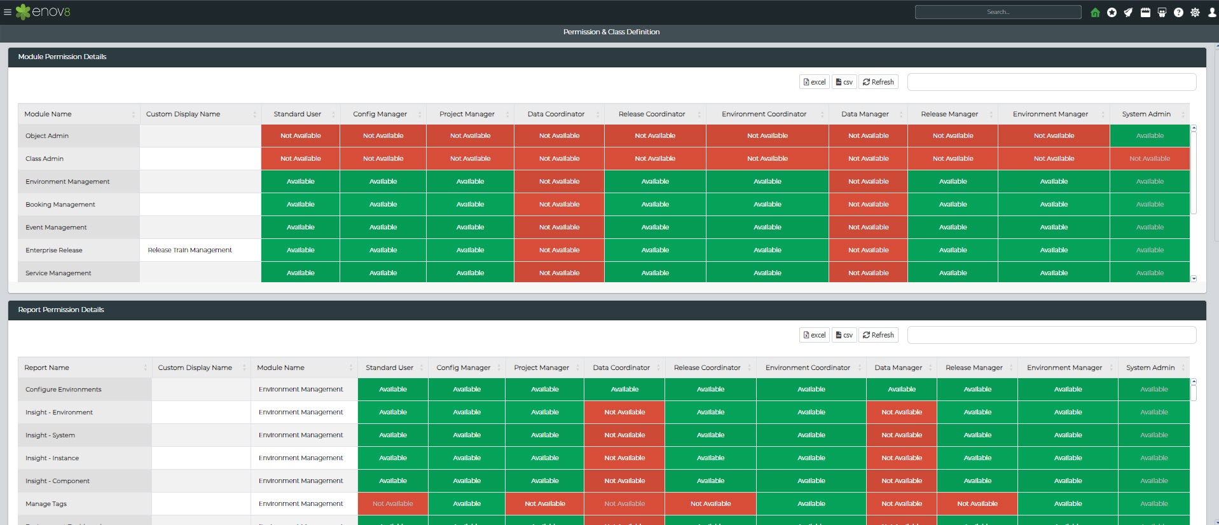1219x525 pixels.
Task: Sort module table by Release Coordinator
Action: [x=655, y=114]
